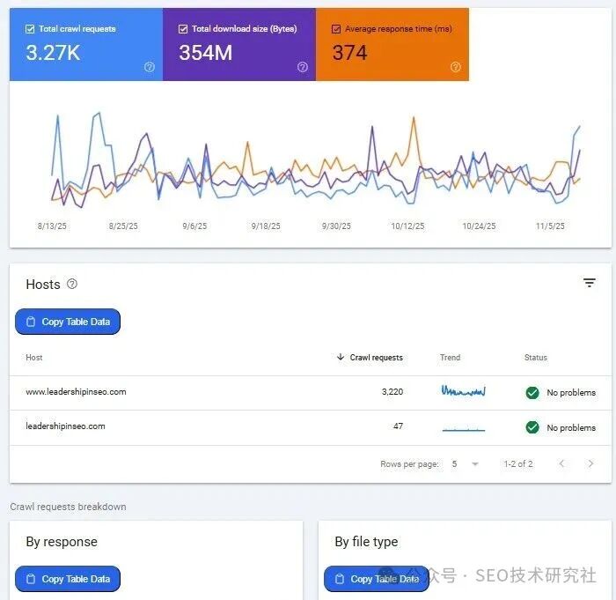616x600 pixels.
Task: Open the Hosts table filter icon
Action: click(x=590, y=283)
